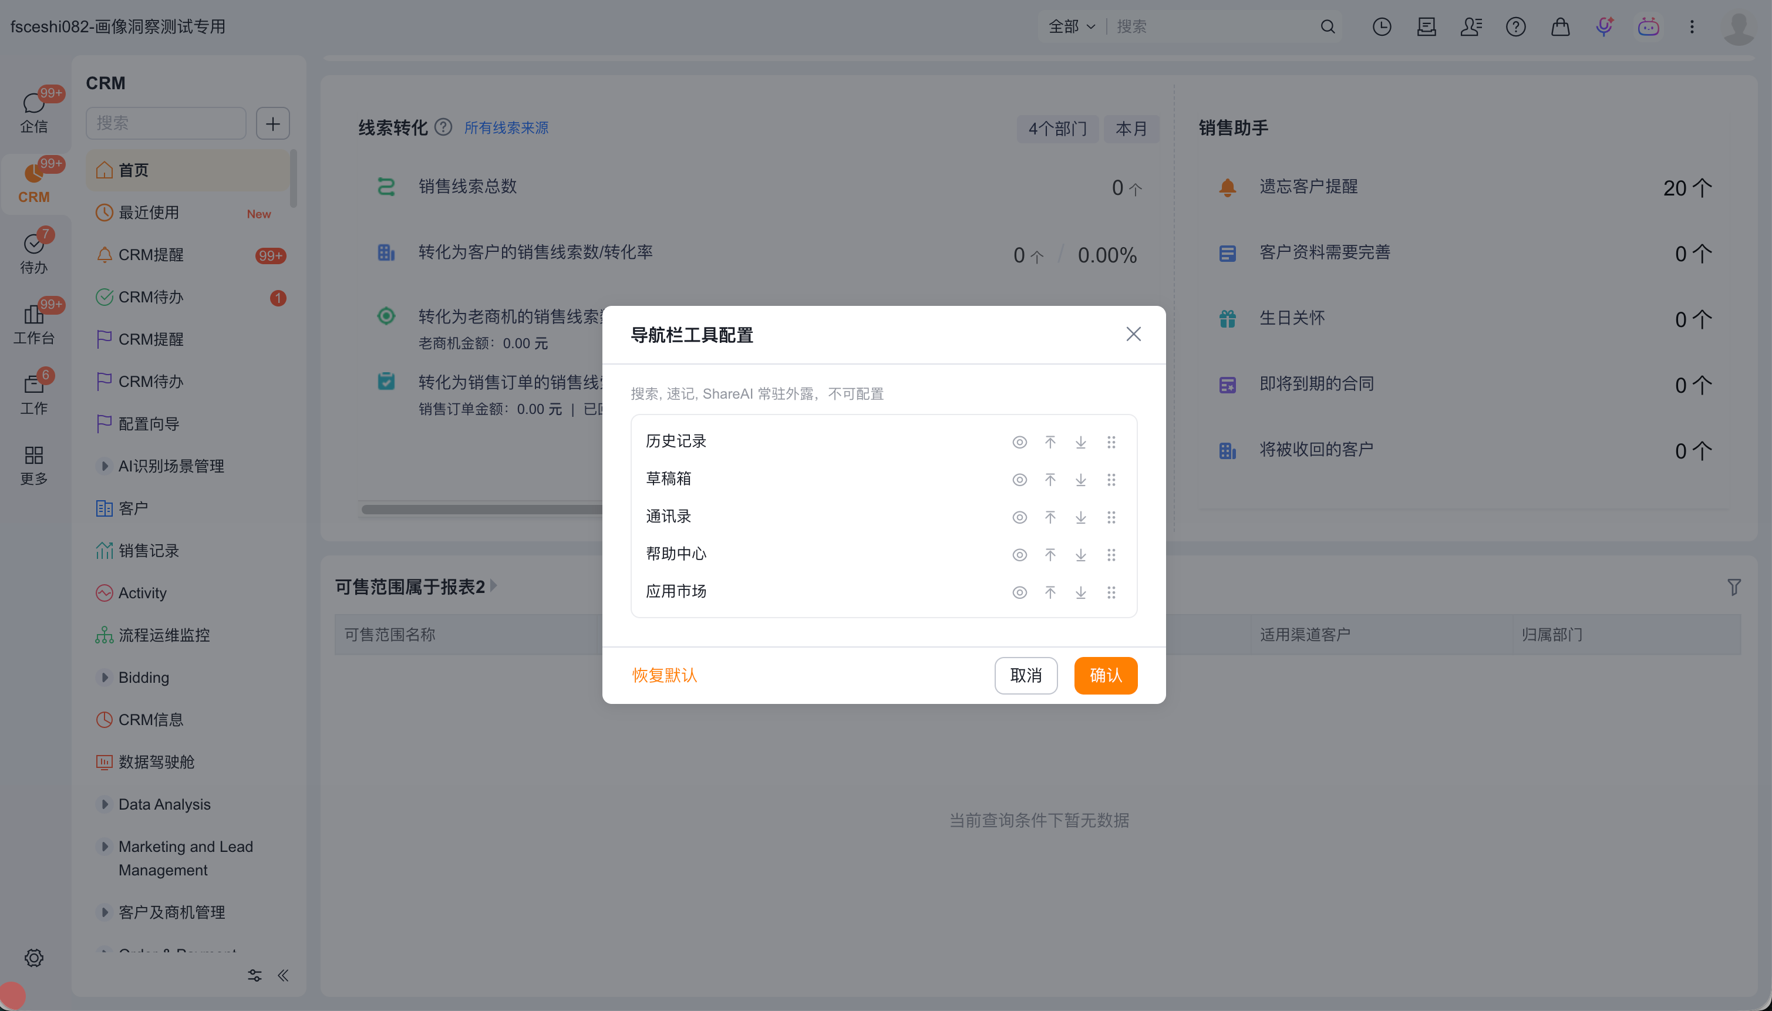Open the 全部 search scope dropdown
The image size is (1772, 1011).
[x=1071, y=26]
